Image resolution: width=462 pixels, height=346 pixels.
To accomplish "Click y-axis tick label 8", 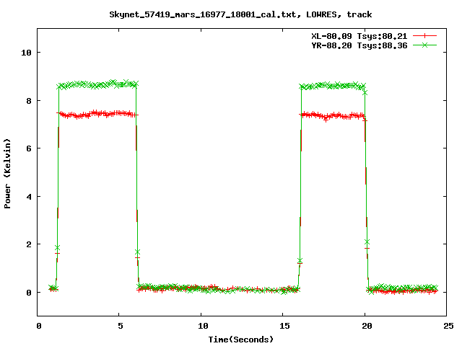I will [29, 101].
